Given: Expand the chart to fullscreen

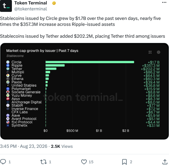Looking at the screenshot, I should point(150,52).
